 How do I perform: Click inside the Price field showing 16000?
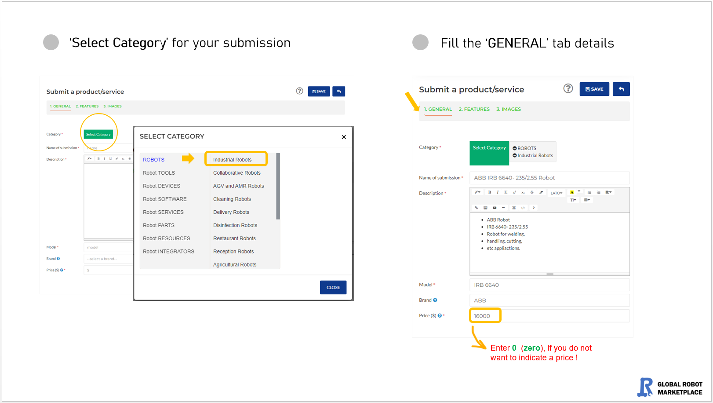485,315
